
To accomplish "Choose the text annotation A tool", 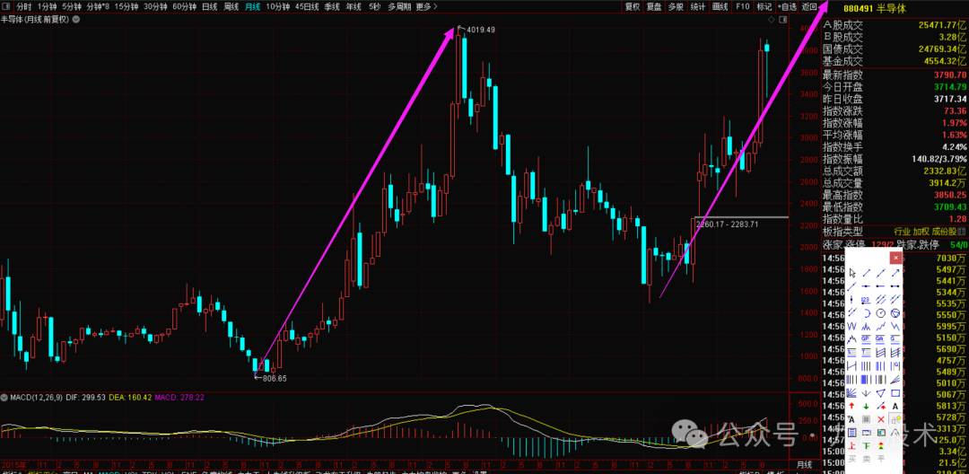I will pos(895,406).
